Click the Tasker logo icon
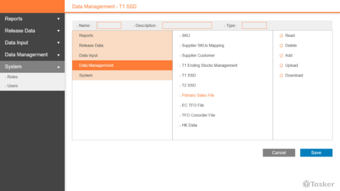The image size is (340, 191). 306,184
